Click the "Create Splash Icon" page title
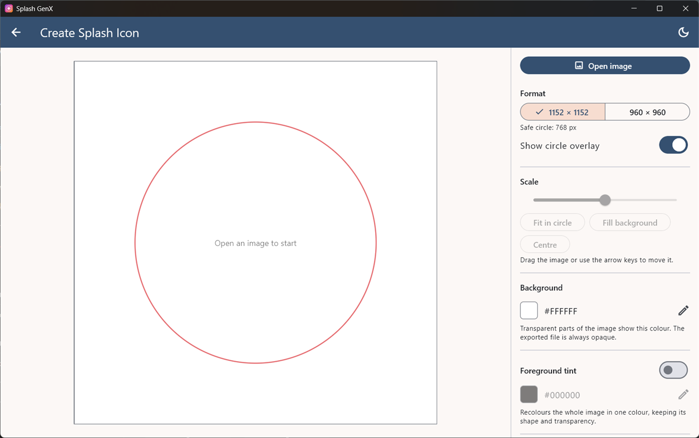Screen dimensions: 699x438 pos(90,33)
